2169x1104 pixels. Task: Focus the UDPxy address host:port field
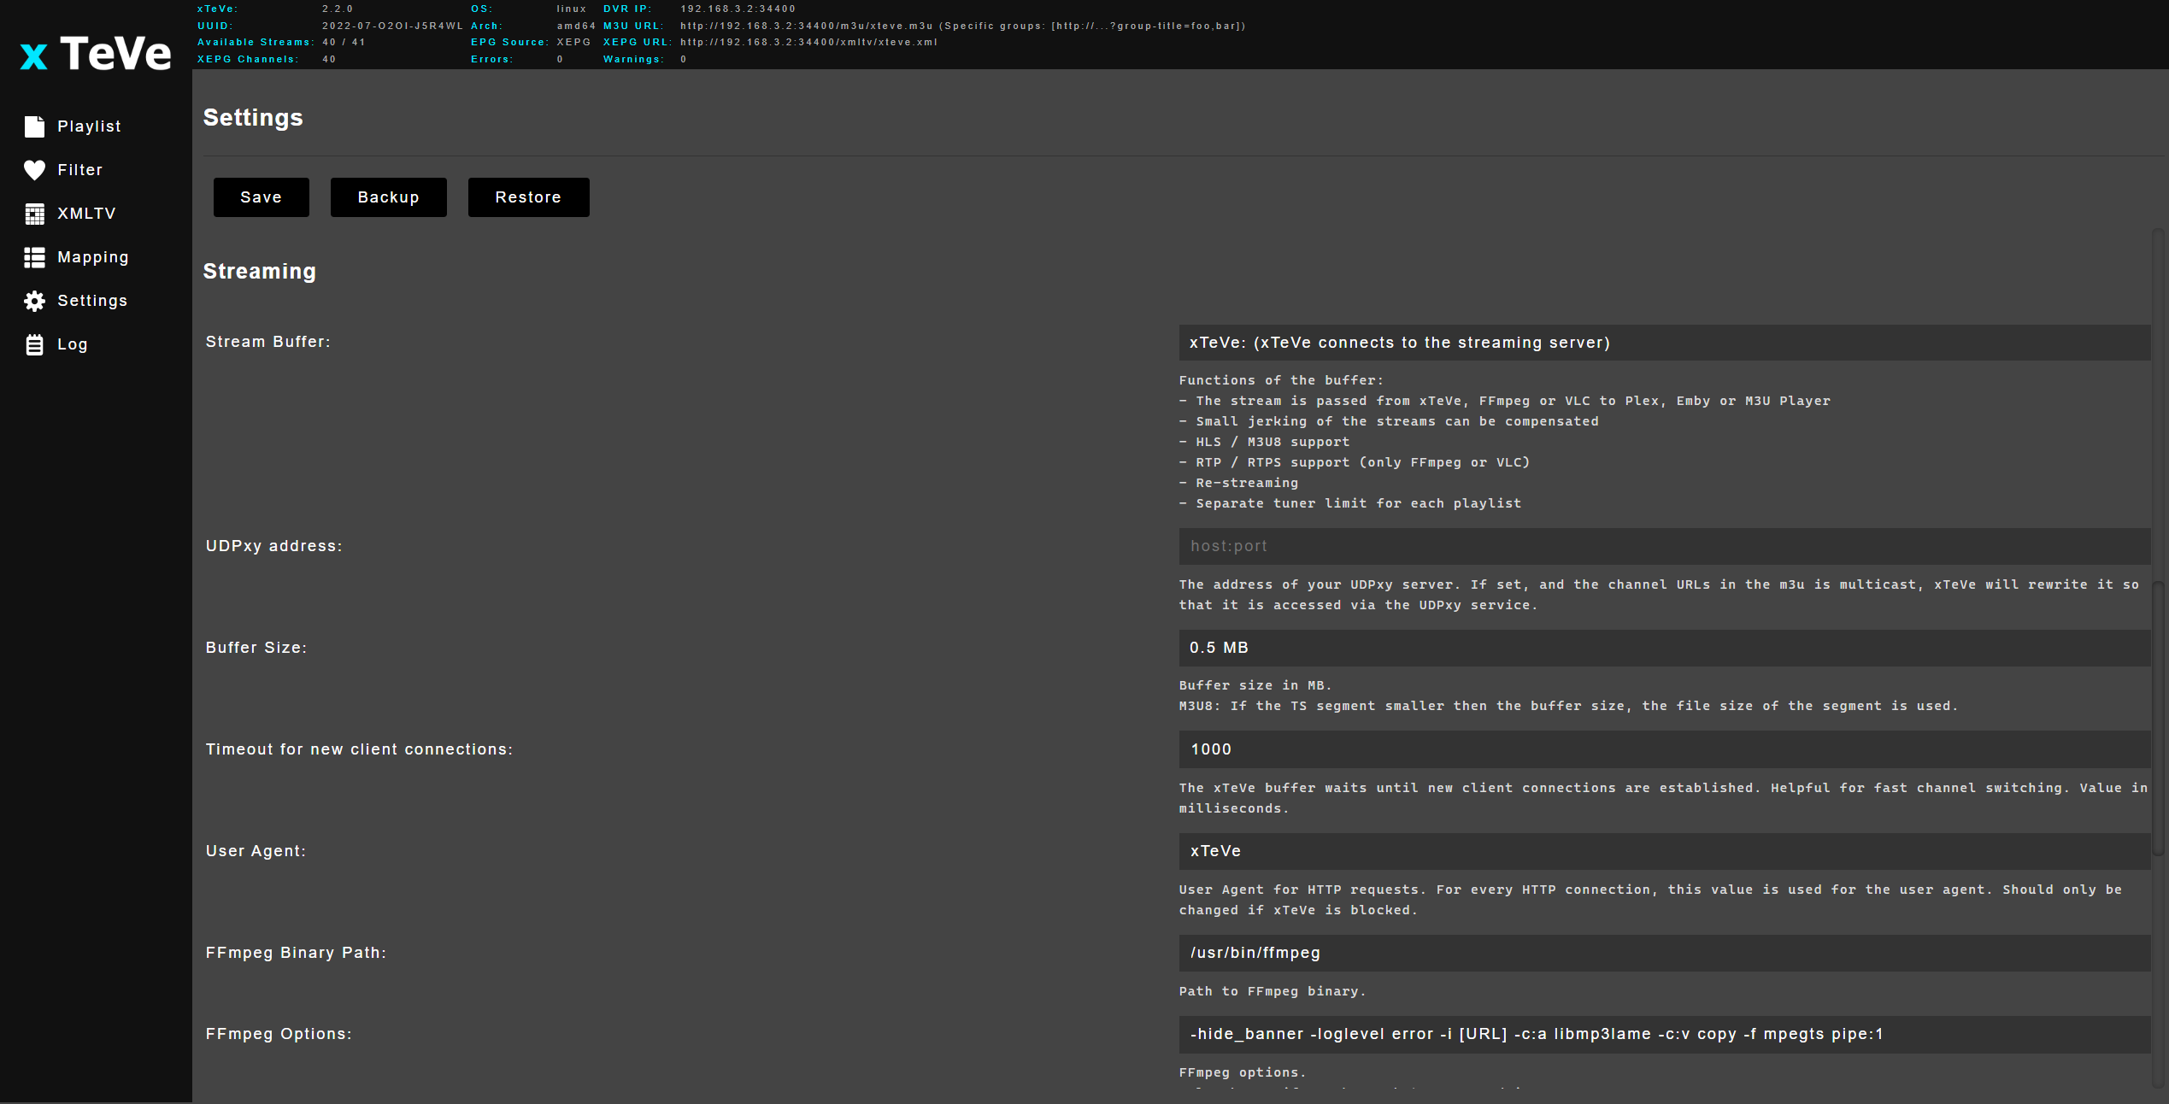[1663, 546]
